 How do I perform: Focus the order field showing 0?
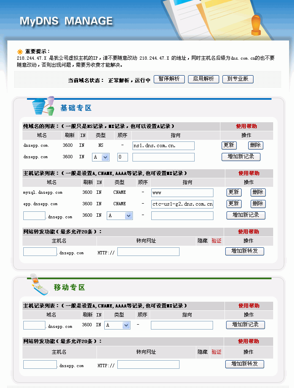[x=123, y=157]
